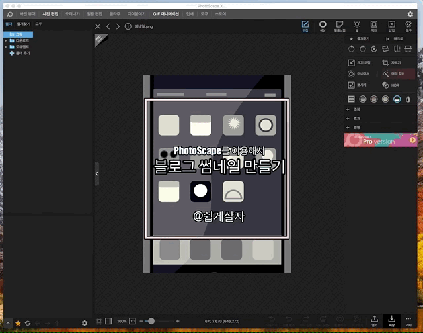
Task: Select the 매직 컬러 magic wand tool
Action: point(398,73)
